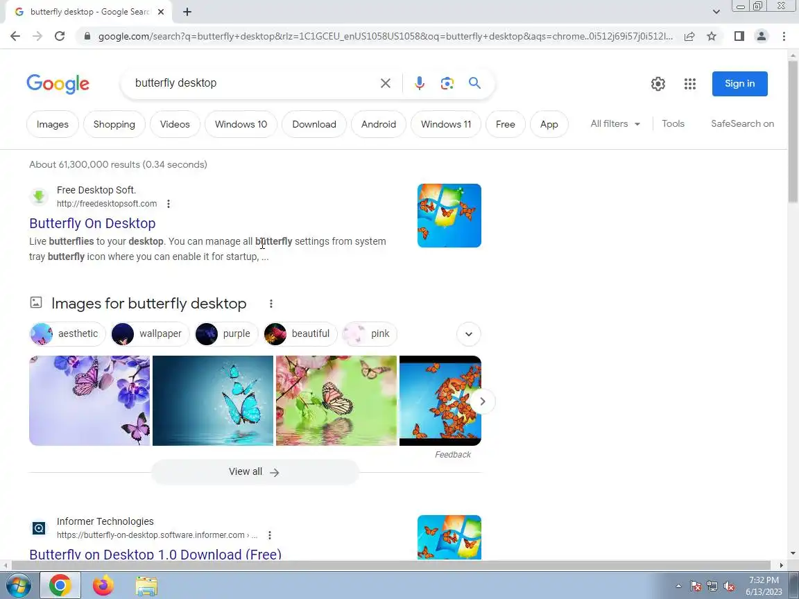Select the Windows 10 filter chip
799x599 pixels.
(x=241, y=124)
